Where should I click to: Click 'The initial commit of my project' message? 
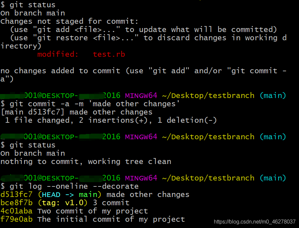pos(111,219)
